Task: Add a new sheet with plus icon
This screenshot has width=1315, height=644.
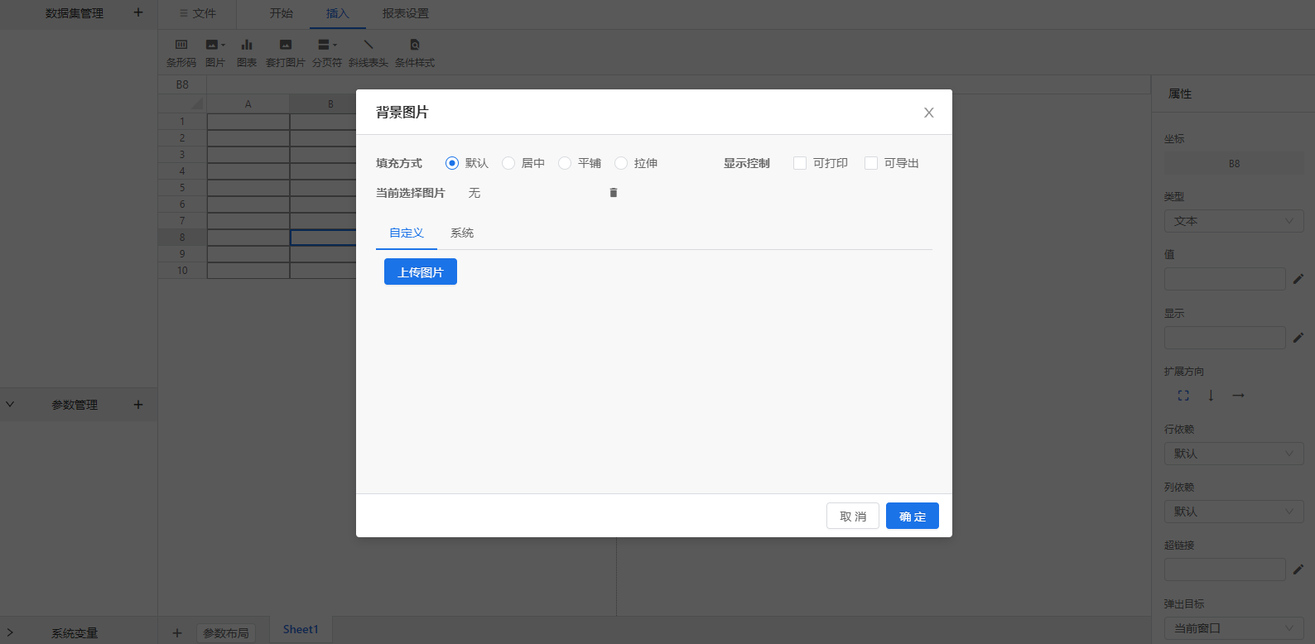Action: (177, 633)
